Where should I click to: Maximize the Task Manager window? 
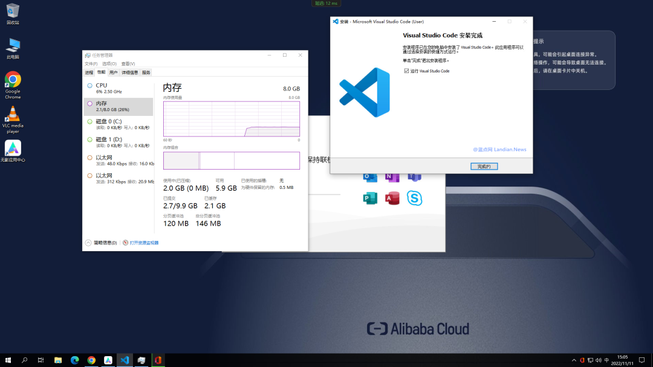(x=285, y=55)
